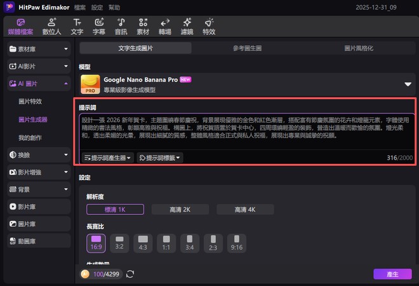Choose the 1:1 aspect ratio
The image size is (419, 286).
click(x=166, y=243)
